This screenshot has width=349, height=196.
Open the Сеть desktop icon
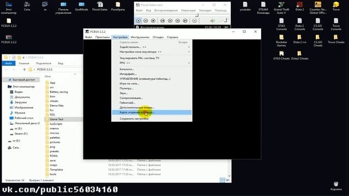tap(27, 6)
